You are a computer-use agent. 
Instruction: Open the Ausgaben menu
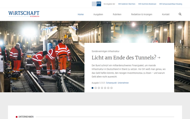pos(98,14)
